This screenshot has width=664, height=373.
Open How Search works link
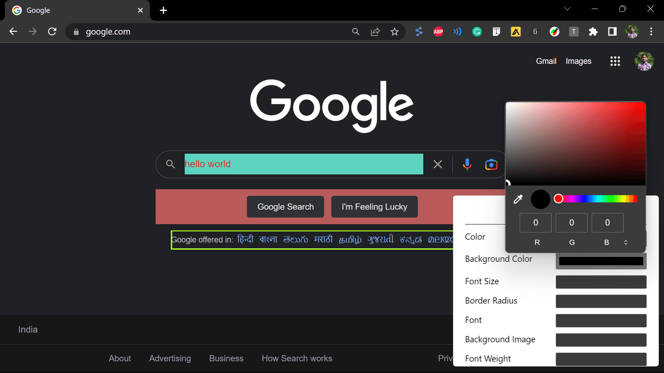297,358
